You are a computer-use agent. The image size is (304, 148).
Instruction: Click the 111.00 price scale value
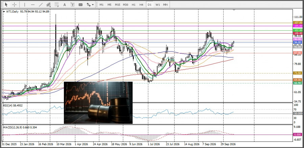click(298, 17)
